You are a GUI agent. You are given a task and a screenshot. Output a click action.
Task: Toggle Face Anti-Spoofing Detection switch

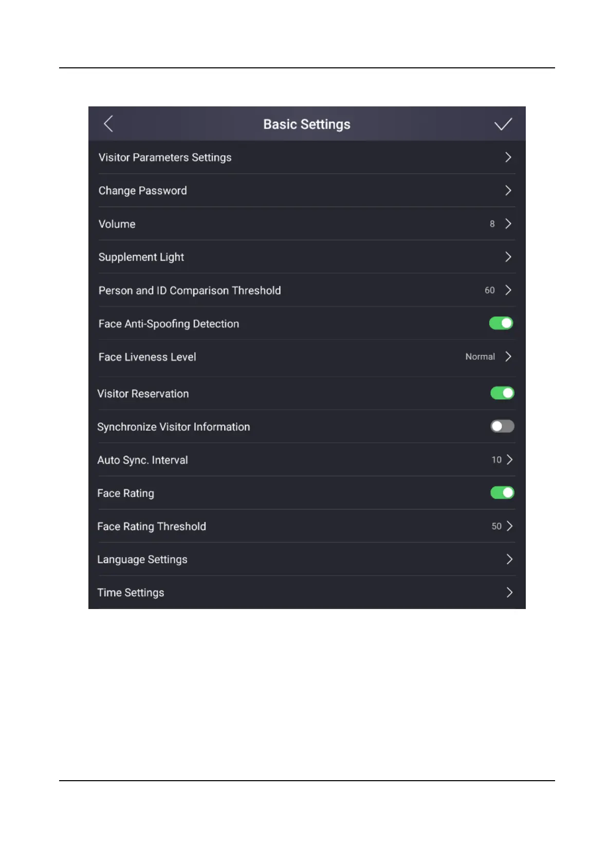click(x=501, y=323)
